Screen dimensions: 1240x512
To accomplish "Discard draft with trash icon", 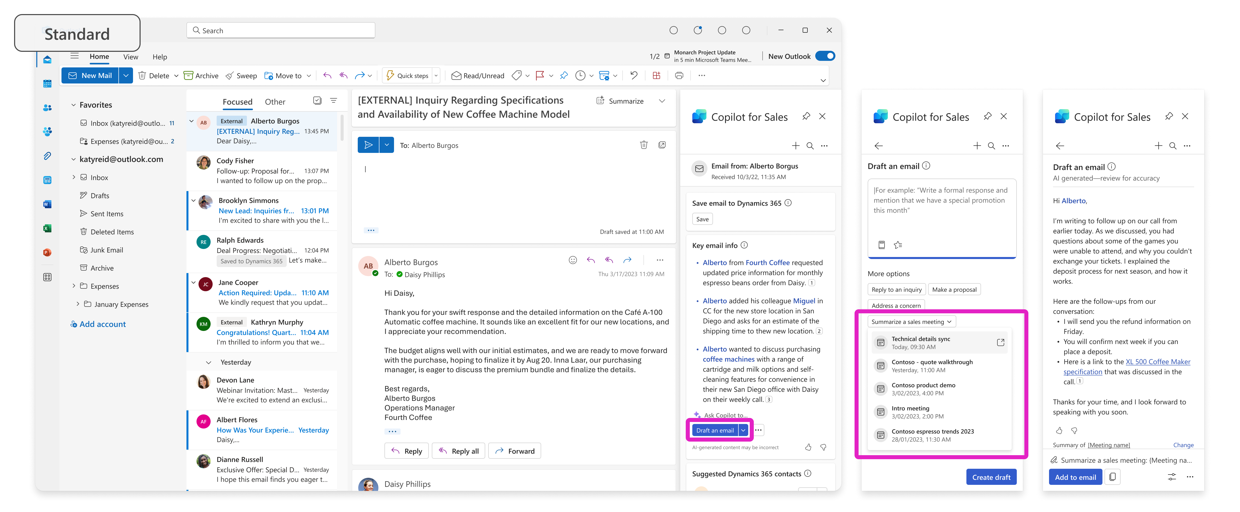I will pos(644,145).
